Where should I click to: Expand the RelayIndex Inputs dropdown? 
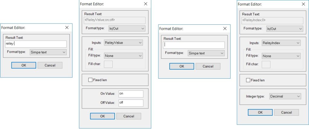[281, 43]
